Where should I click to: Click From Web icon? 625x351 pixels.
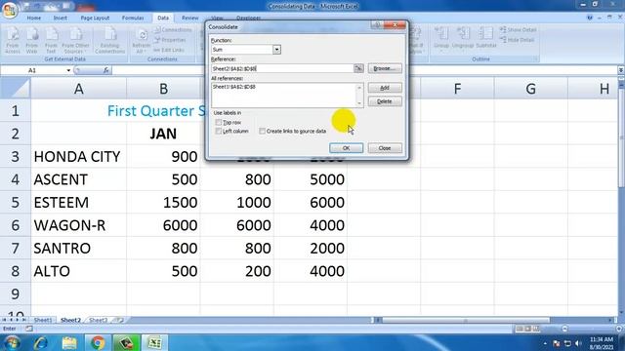click(x=32, y=40)
